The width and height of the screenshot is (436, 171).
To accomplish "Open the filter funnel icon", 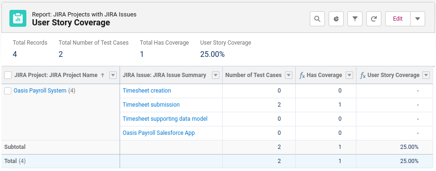I will [x=355, y=19].
